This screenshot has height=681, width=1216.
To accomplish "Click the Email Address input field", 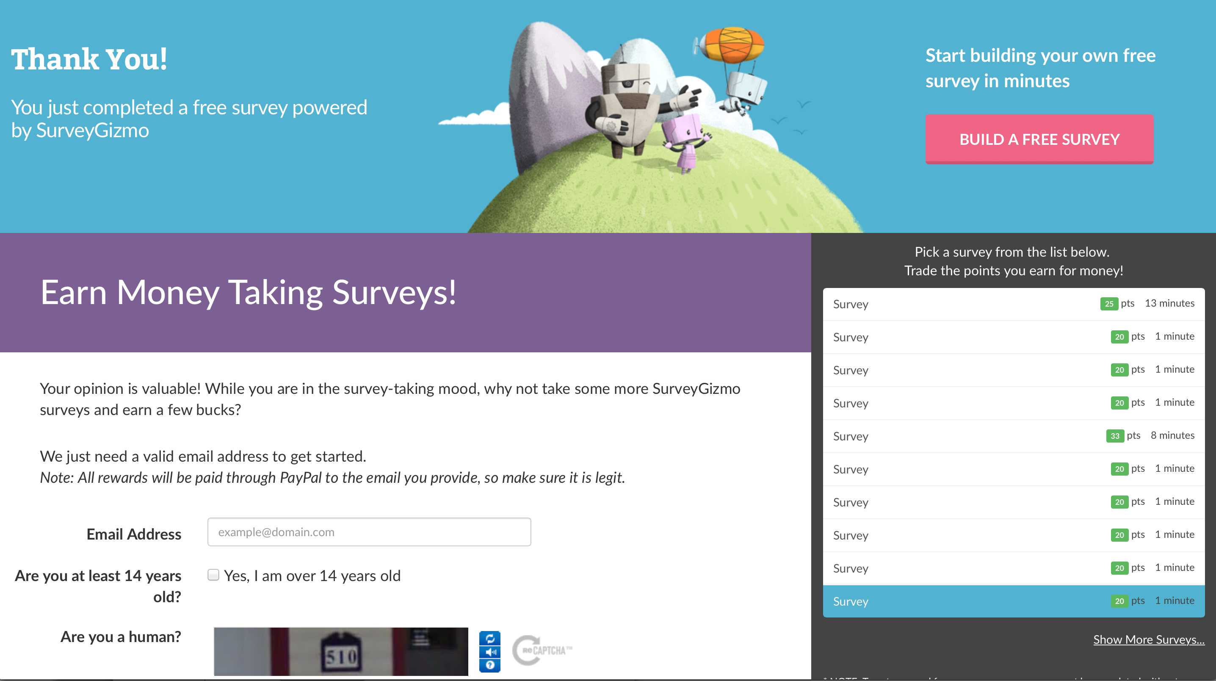I will click(x=369, y=532).
